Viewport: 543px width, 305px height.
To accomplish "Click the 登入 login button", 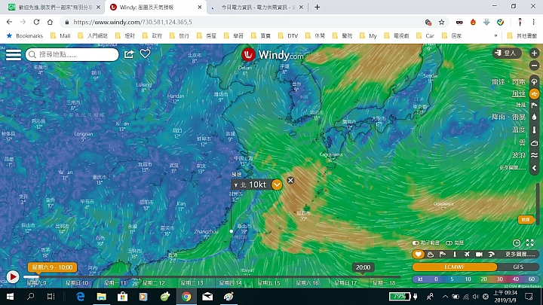I will click(507, 53).
